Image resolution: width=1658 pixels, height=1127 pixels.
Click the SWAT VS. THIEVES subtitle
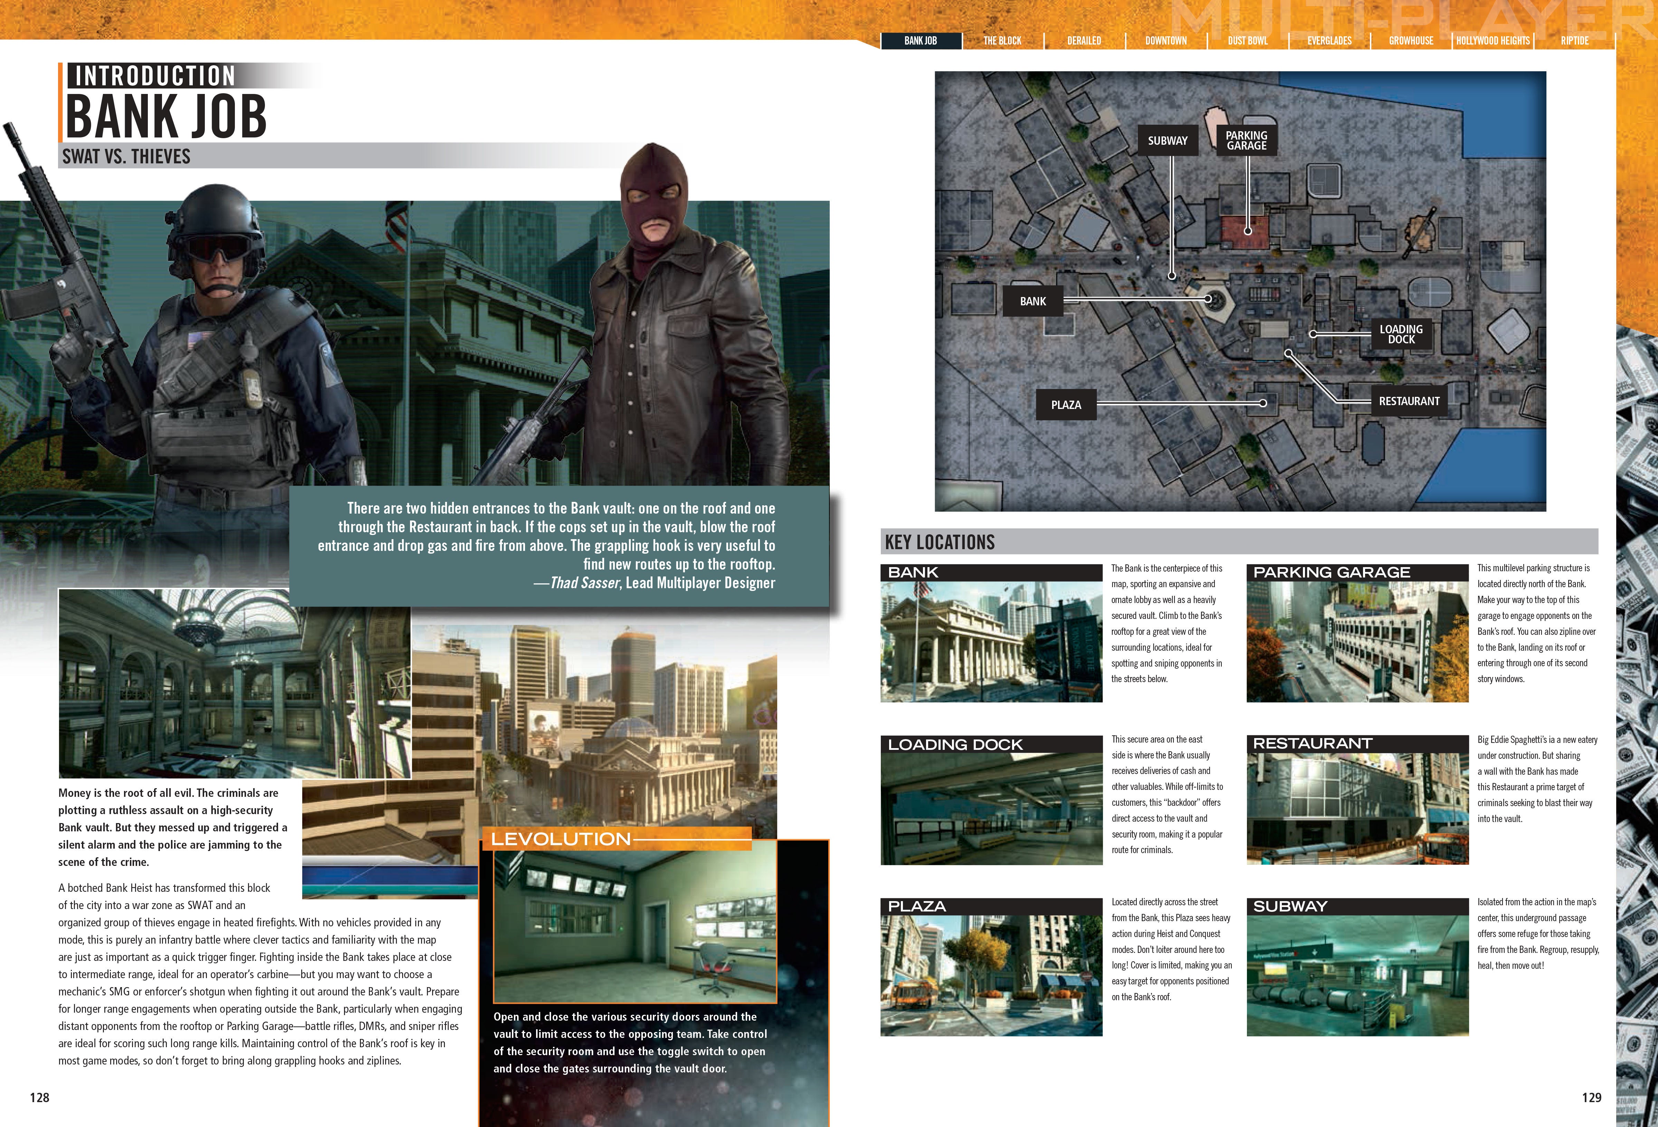(126, 156)
